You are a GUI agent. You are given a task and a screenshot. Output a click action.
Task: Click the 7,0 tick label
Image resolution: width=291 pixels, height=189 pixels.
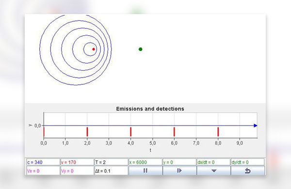[x=196, y=143]
